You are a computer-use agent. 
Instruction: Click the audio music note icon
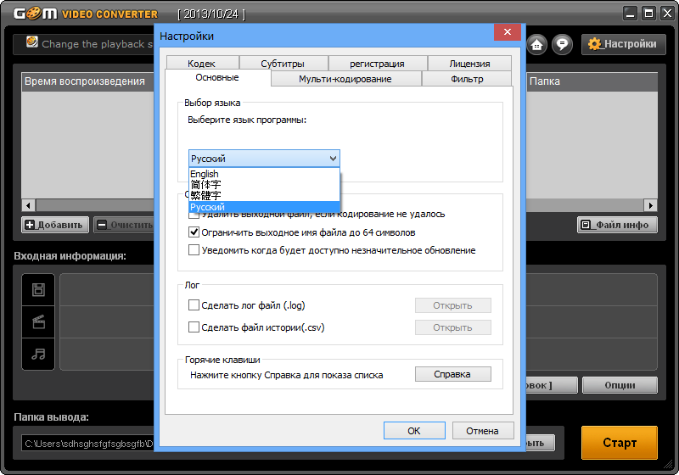tap(38, 354)
